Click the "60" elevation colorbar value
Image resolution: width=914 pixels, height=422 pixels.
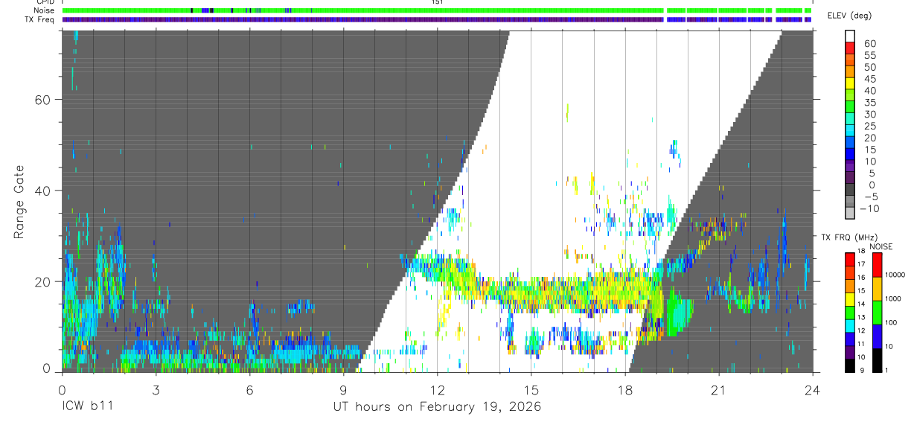click(869, 44)
